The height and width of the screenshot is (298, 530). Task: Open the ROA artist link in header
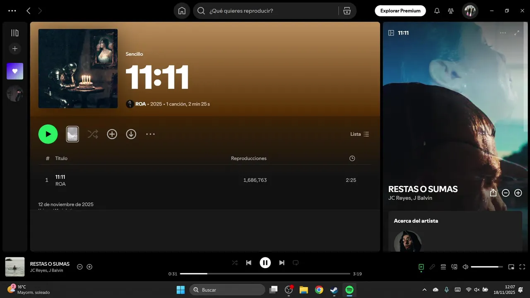[x=140, y=104]
